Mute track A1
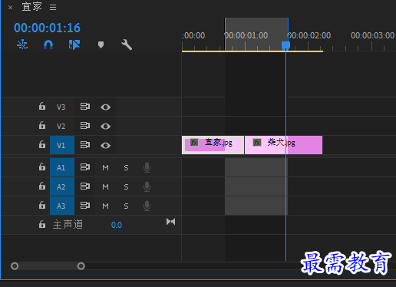The width and height of the screenshot is (396, 287). 105,168
